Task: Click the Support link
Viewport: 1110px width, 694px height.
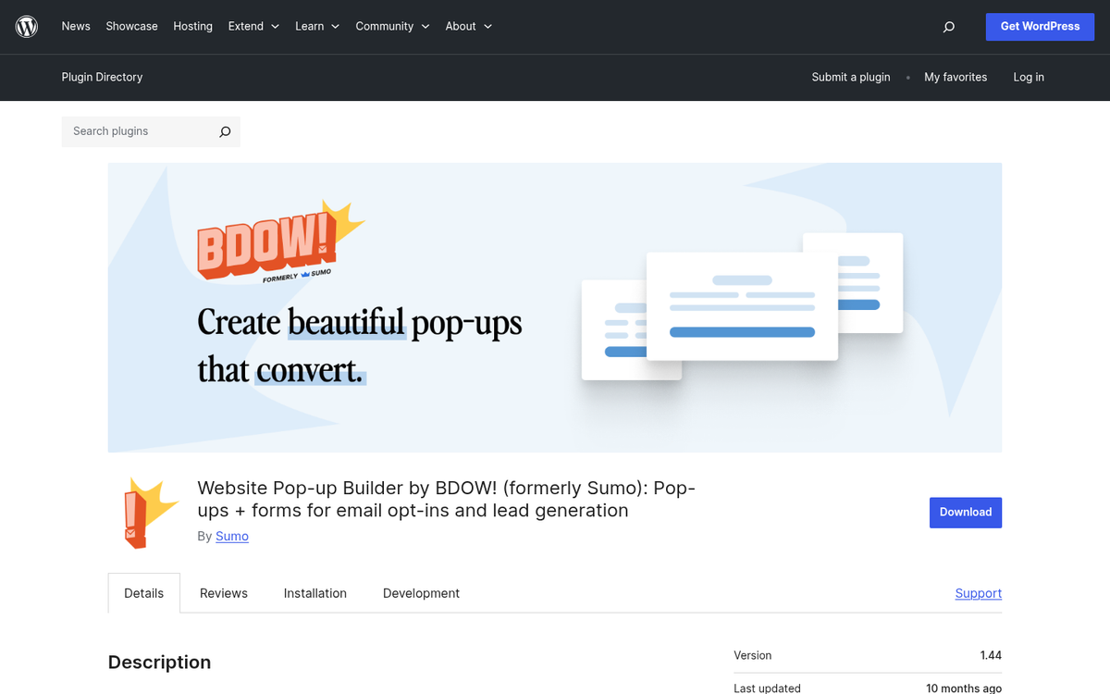Action: pyautogui.click(x=978, y=593)
